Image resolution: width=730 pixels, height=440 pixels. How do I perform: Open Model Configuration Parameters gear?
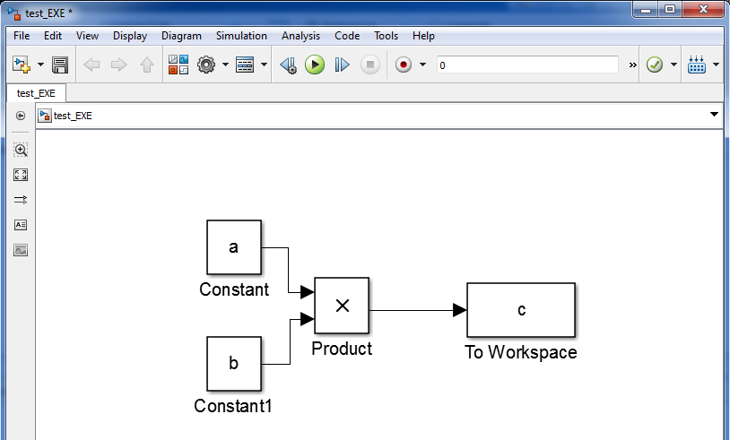click(206, 65)
